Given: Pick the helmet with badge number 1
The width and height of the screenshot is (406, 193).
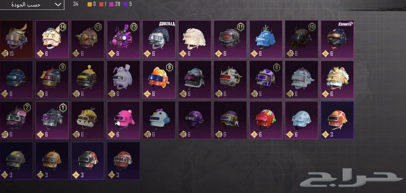Looking at the screenshot, I should [x=52, y=120].
